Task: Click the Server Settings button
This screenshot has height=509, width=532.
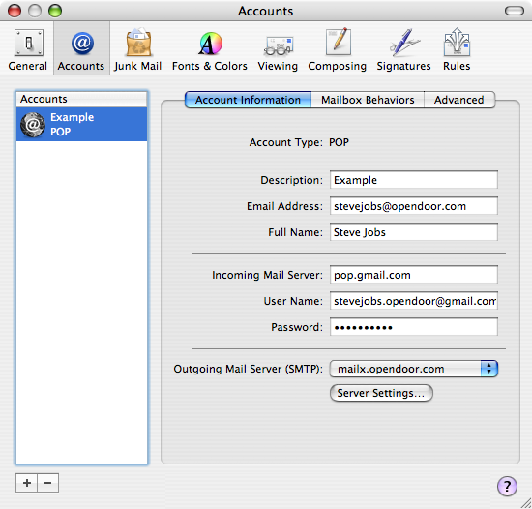Action: tap(381, 393)
